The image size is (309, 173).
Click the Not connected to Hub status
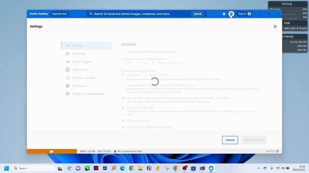pos(128,151)
